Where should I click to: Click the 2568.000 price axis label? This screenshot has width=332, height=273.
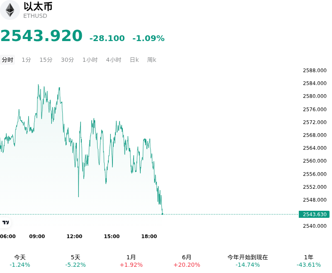(x=315, y=135)
